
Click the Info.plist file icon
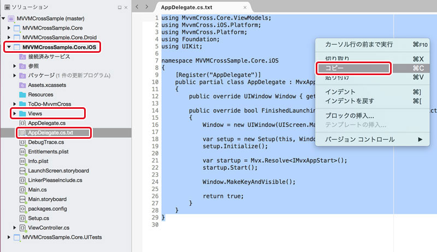(22, 161)
